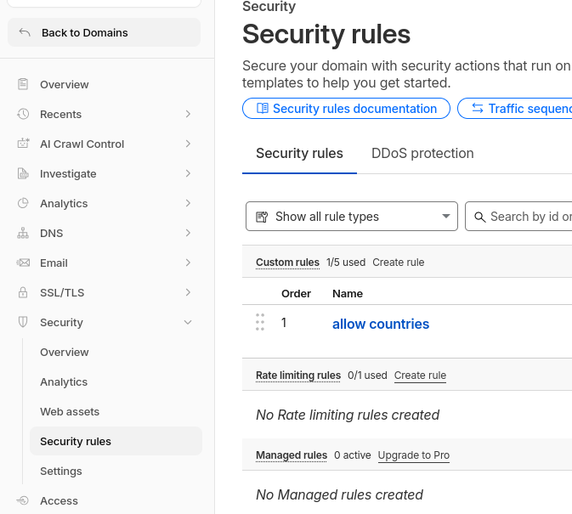Click the magnifier icon in the search box
The height and width of the screenshot is (514, 572).
click(479, 217)
